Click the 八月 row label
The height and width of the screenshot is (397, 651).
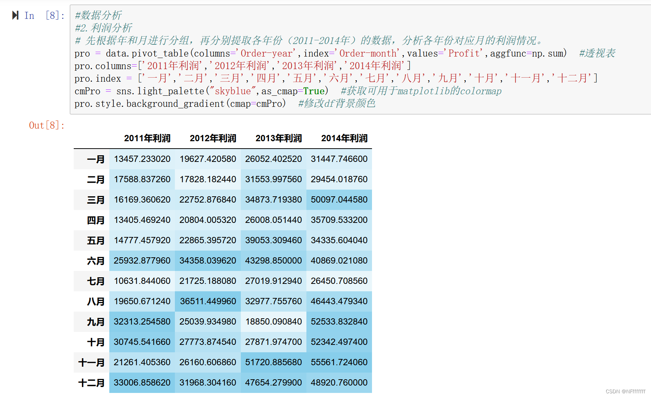pyautogui.click(x=96, y=302)
